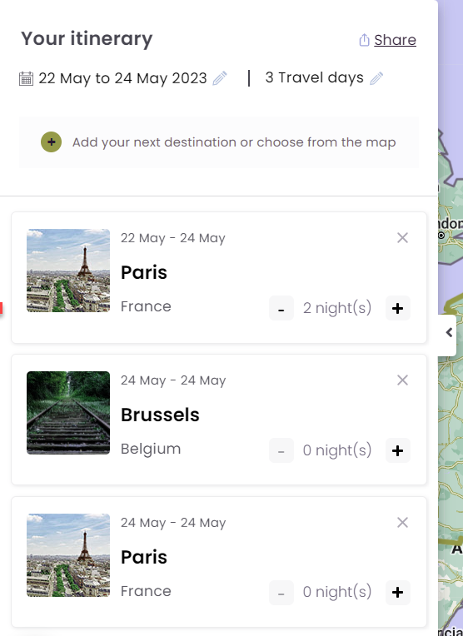Viewport: 463px width, 636px height.
Task: Open the first Paris Eiffel Tower thumbnail
Action: click(x=68, y=271)
